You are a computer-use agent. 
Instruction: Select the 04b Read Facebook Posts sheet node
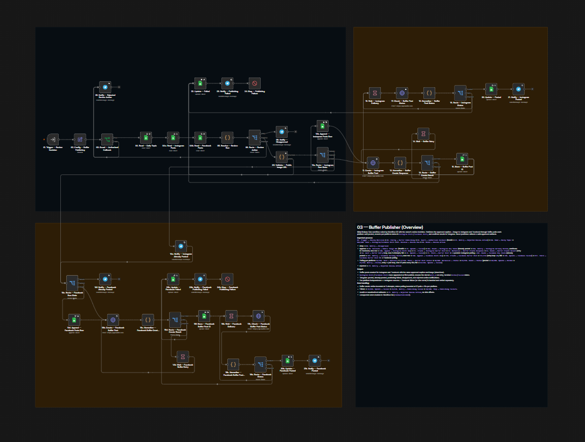[x=200, y=138]
